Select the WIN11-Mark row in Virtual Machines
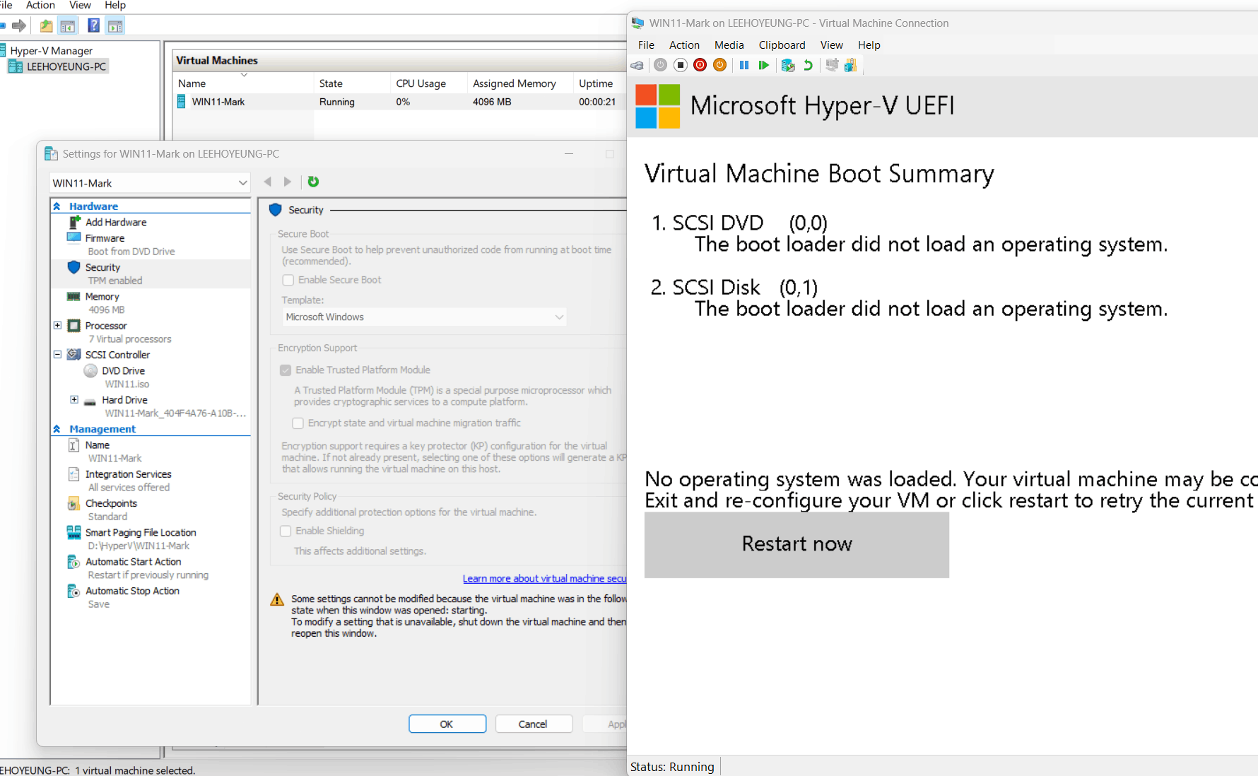This screenshot has width=1258, height=776. pyautogui.click(x=399, y=102)
